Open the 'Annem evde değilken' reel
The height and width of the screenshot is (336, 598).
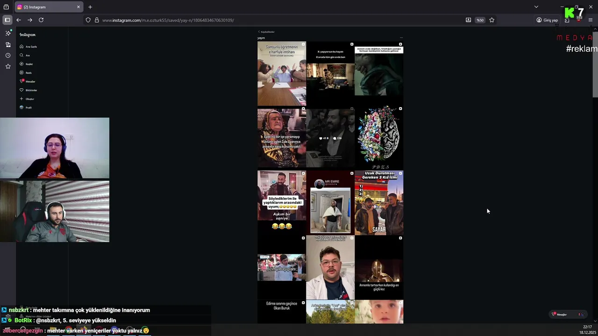click(379, 74)
